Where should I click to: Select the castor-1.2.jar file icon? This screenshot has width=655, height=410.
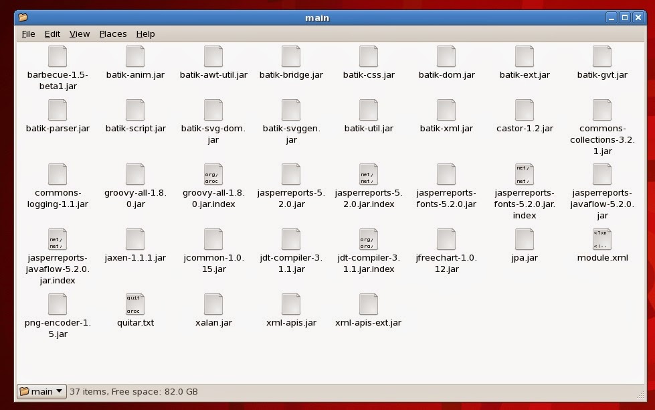(525, 110)
